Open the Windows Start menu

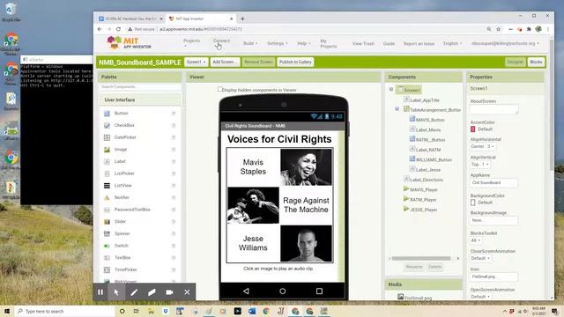click(7, 311)
